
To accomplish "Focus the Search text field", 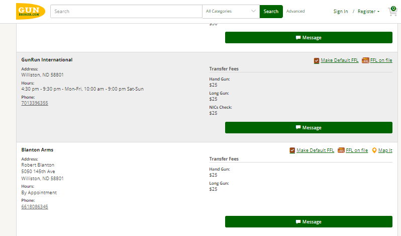I will (x=126, y=11).
